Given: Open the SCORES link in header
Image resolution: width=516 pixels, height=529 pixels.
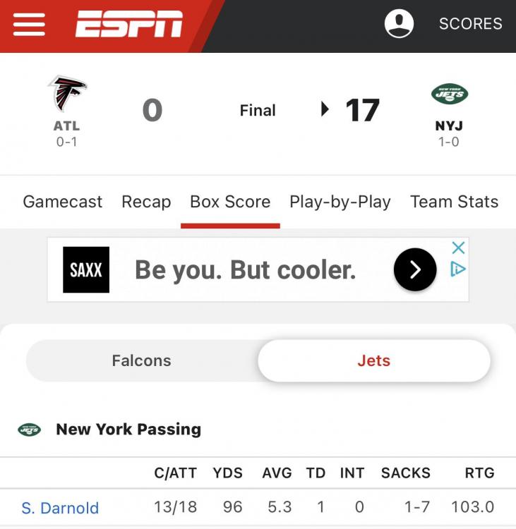Looking at the screenshot, I should (470, 23).
